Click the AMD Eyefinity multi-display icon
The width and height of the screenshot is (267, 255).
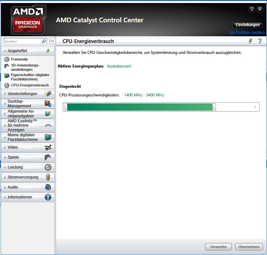[x=48, y=125]
